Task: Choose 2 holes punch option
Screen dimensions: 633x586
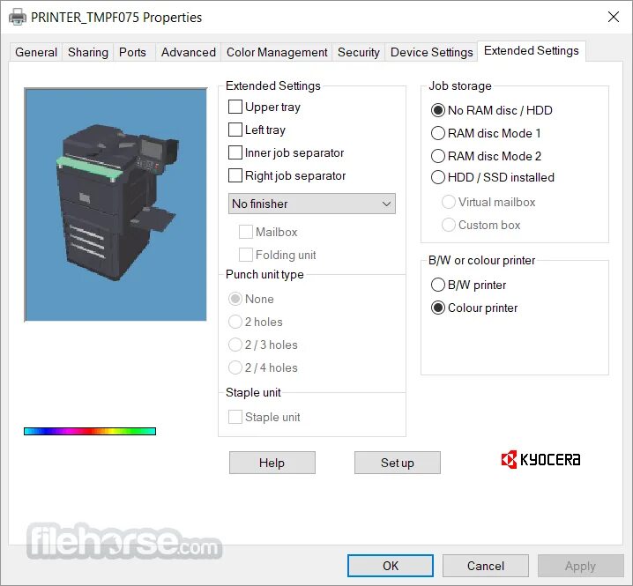Action: (235, 322)
